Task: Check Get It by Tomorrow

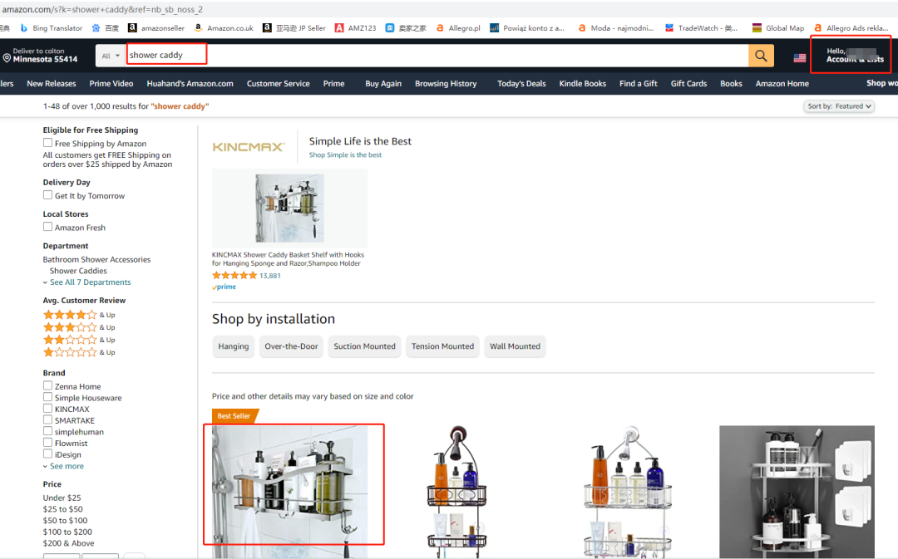Action: point(47,195)
